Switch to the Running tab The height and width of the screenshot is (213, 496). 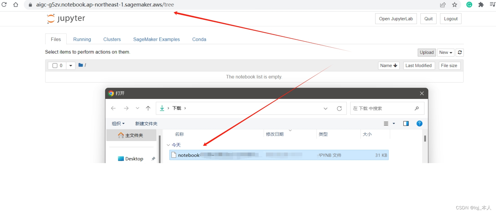pyautogui.click(x=82, y=39)
